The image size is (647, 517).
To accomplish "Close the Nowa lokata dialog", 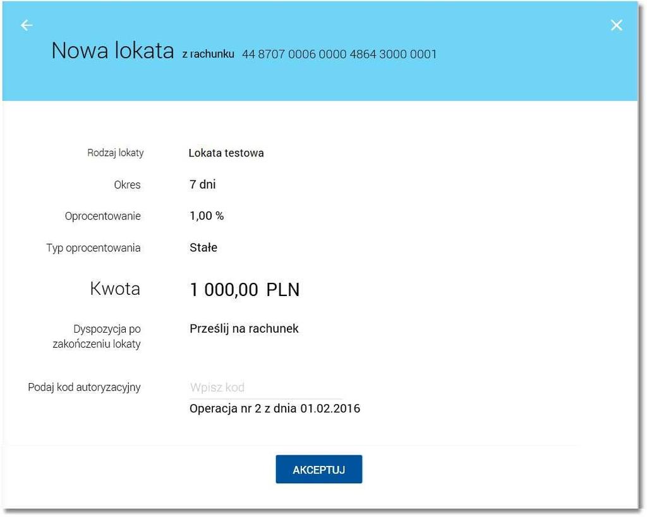I will (x=617, y=25).
